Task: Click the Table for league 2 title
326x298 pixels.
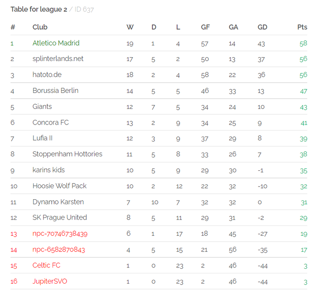Action: 39,9
